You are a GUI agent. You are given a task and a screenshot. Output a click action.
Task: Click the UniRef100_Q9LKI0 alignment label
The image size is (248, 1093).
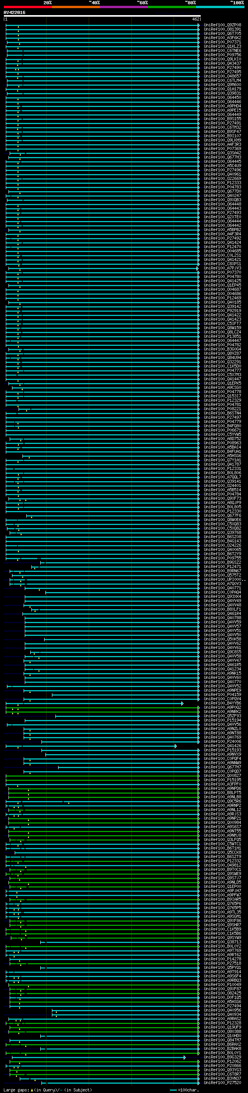point(222,59)
